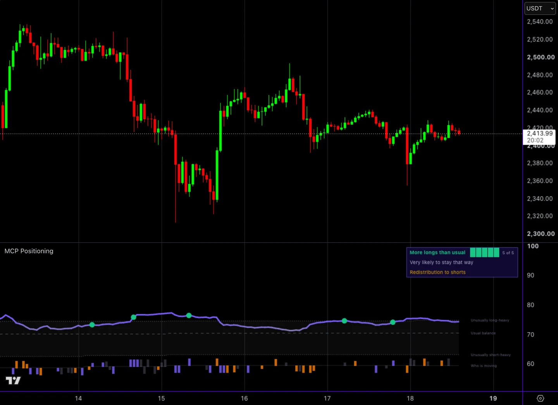Click the '5 of 5' rating text

point(508,253)
